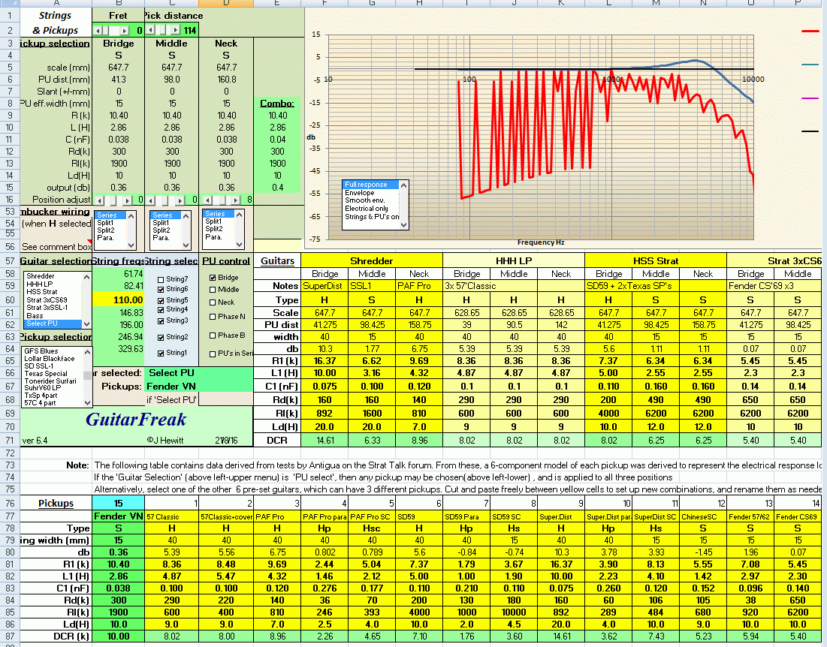Choose 'Envelope' in the chart response listbox

pyautogui.click(x=359, y=193)
